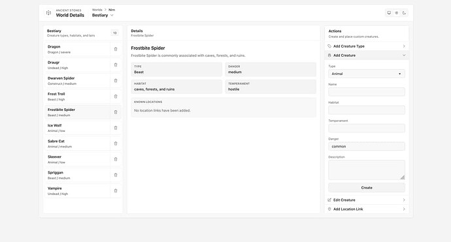This screenshot has width=451, height=242.
Task: Open the Type dropdown showing Animal
Action: (367, 74)
